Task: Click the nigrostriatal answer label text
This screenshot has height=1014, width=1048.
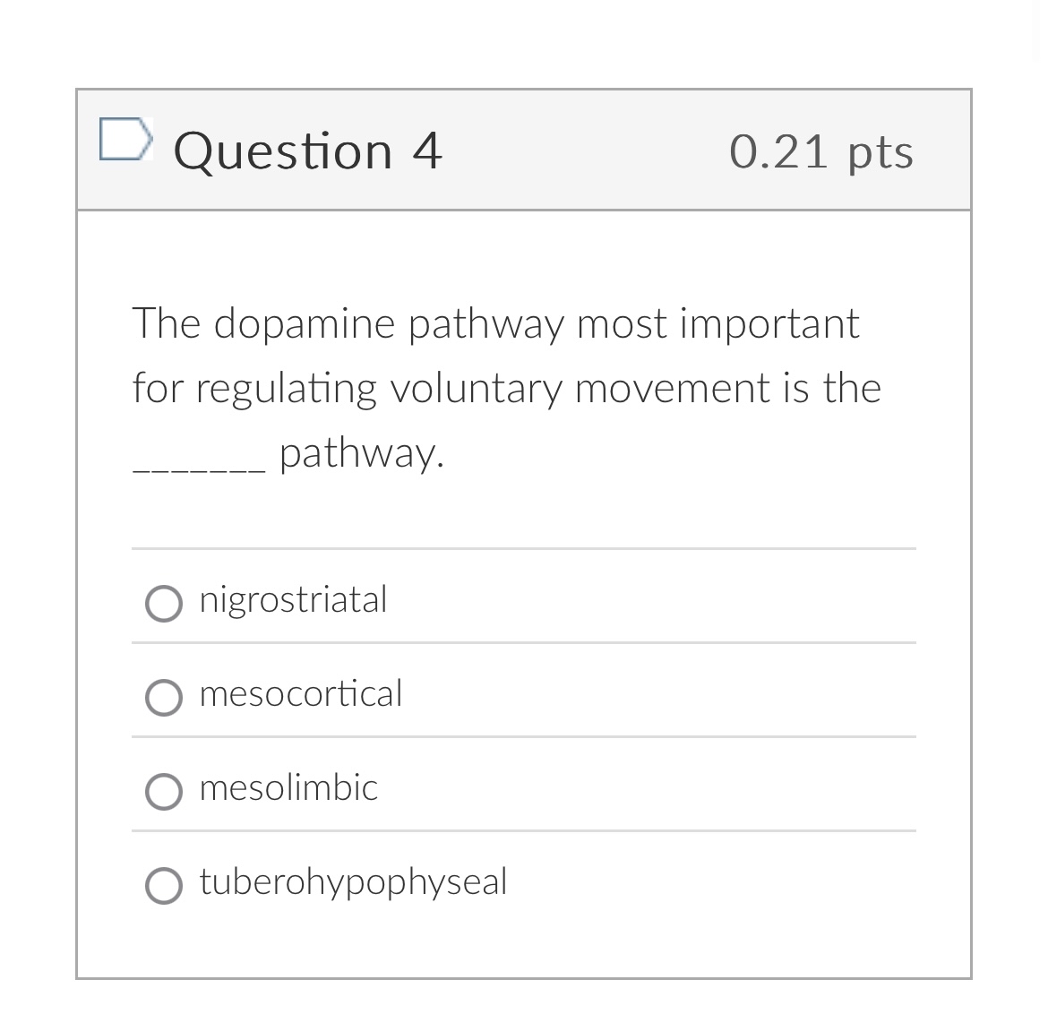Action: pyautogui.click(x=293, y=600)
